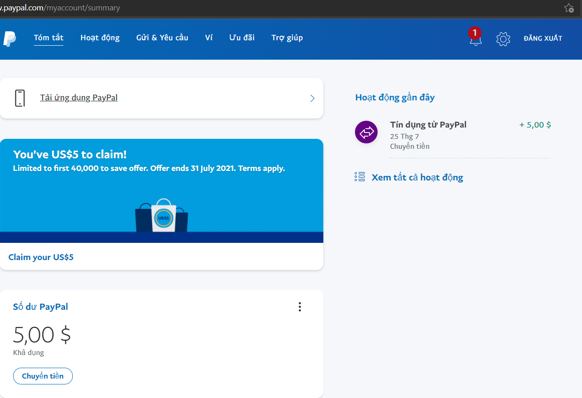Click the list icon beside Xem tất cả
The width and height of the screenshot is (582, 398).
coord(360,177)
